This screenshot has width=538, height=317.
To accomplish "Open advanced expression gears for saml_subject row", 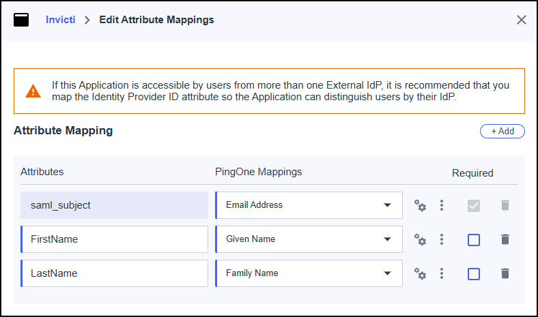I will click(x=420, y=205).
